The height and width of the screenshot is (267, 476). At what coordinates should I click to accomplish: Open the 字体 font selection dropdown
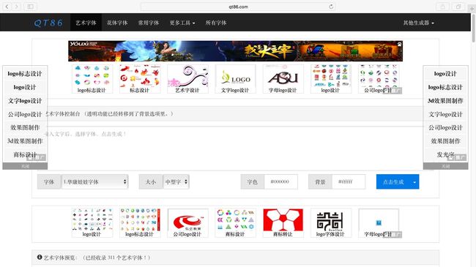pyautogui.click(x=94, y=181)
